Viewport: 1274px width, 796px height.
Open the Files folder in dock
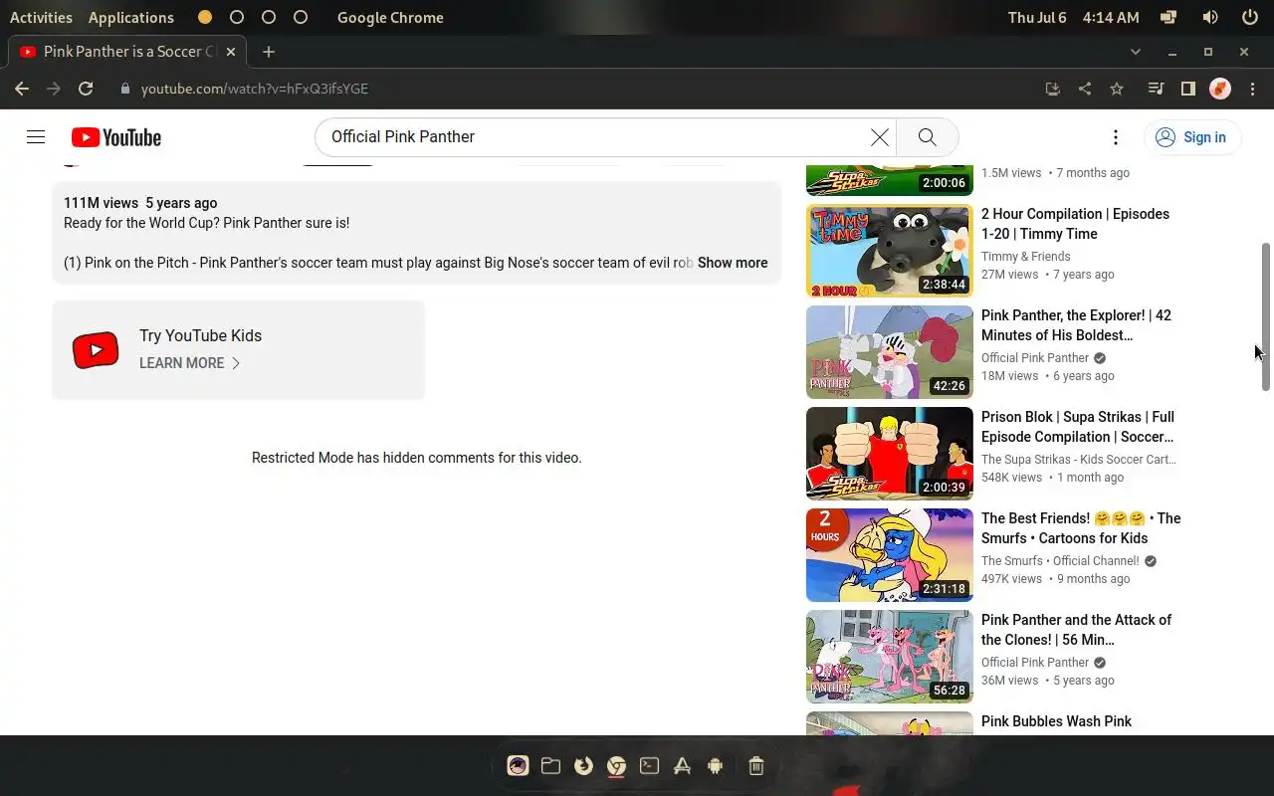(x=550, y=765)
